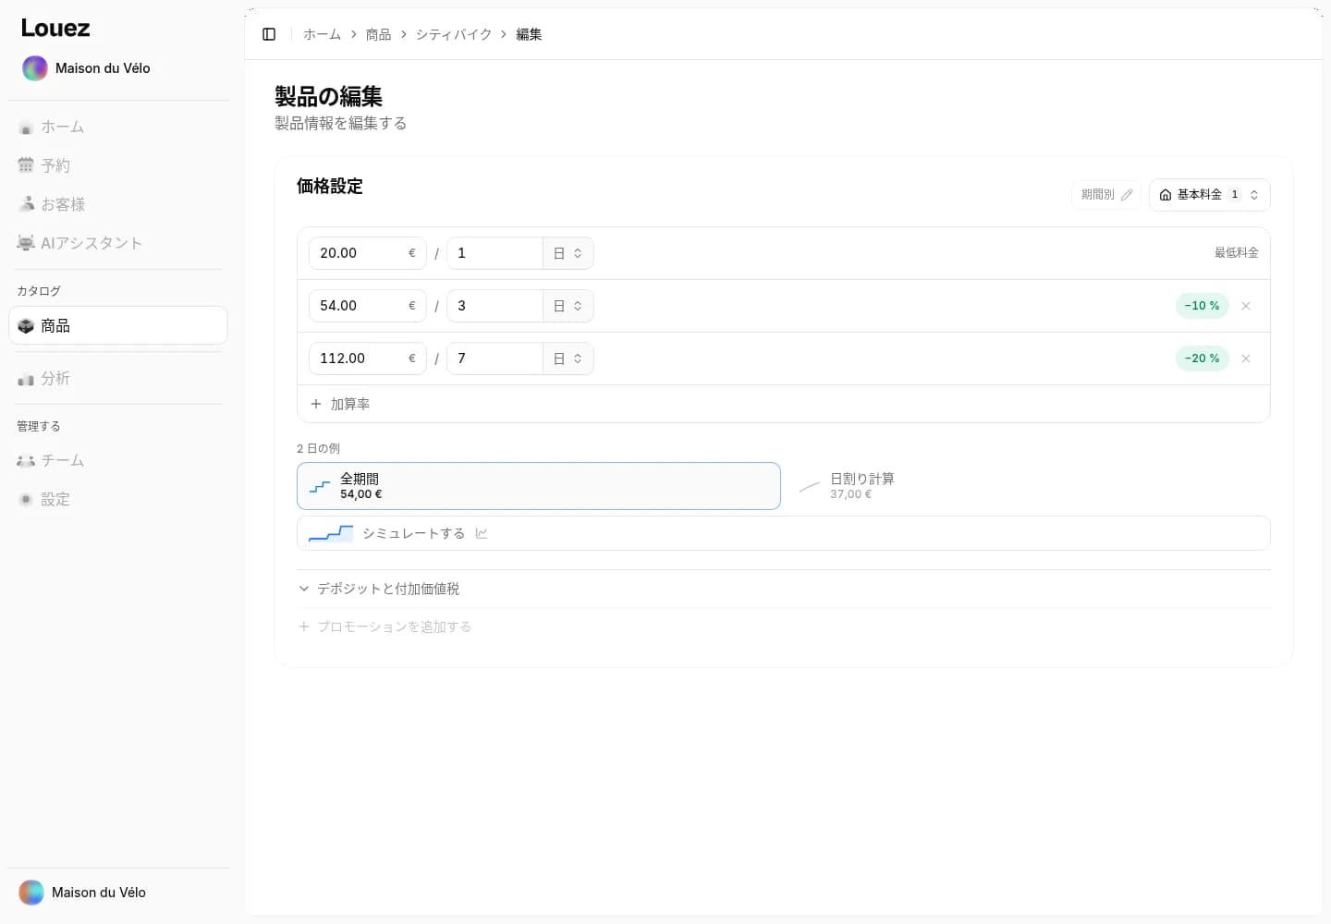1331x924 pixels.
Task: Open the 予約 calendar section
Action: tap(118, 166)
